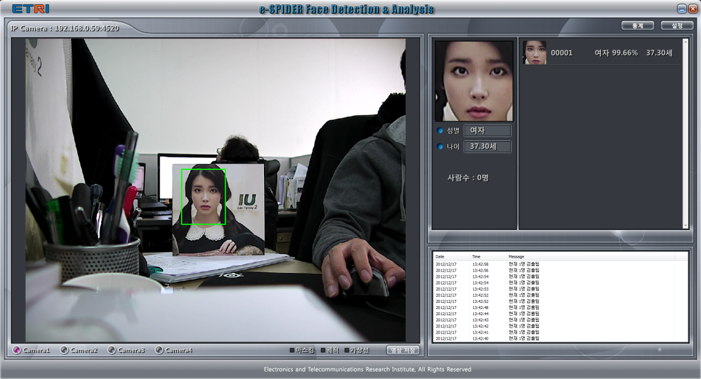This screenshot has width=701, height=379.
Task: Click the small face thumbnail for entry 00001
Action: [x=534, y=53]
